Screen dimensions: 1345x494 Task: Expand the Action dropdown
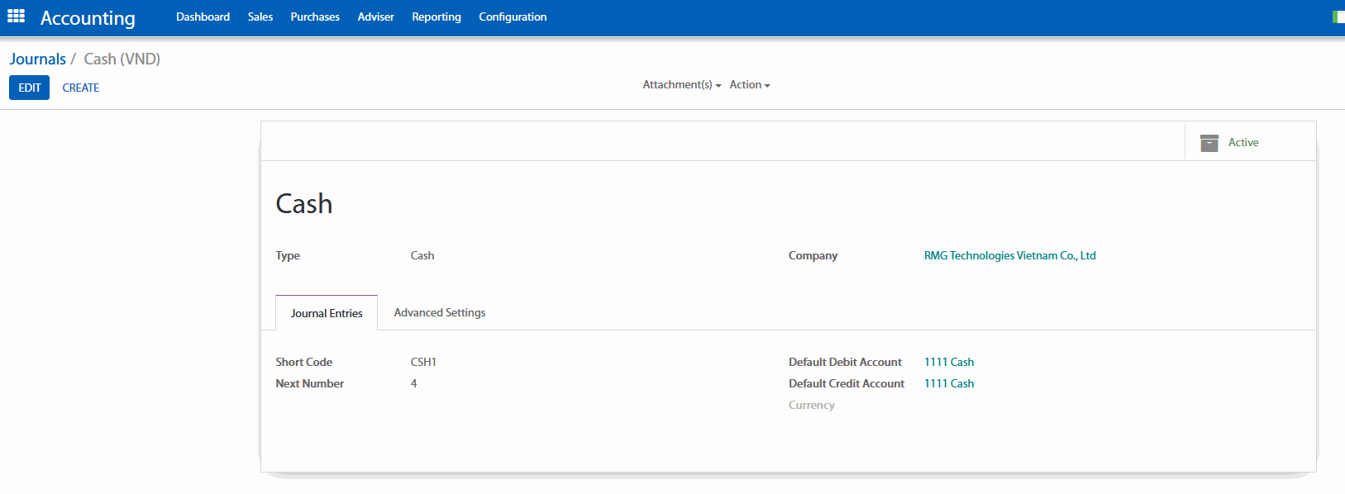click(x=749, y=85)
